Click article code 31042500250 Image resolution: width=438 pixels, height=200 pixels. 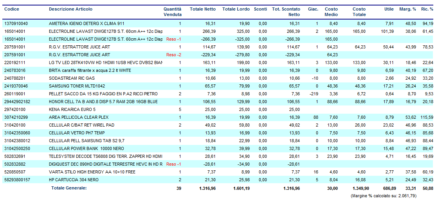point(17,148)
